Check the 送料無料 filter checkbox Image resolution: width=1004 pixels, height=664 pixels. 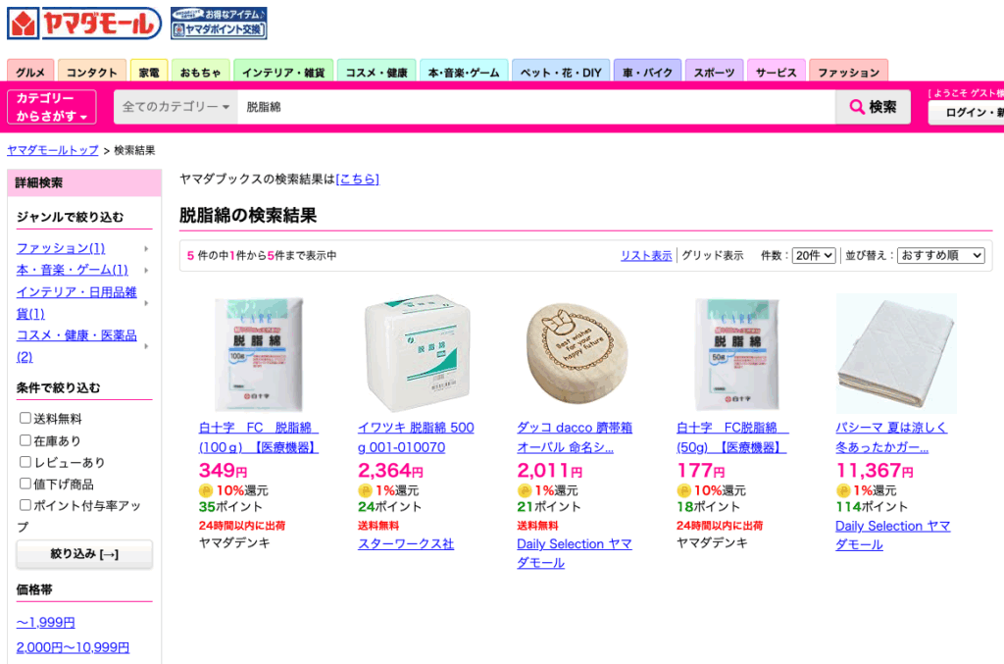click(25, 418)
